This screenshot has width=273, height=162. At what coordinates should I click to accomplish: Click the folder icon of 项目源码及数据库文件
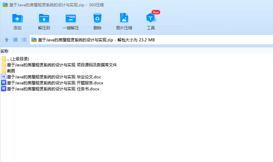click(4, 65)
